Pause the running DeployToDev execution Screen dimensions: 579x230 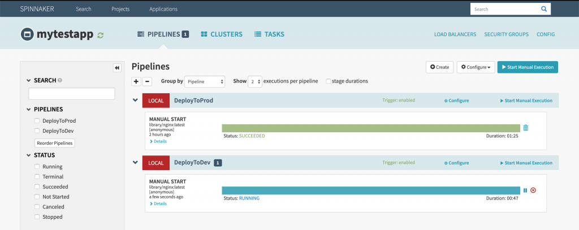[525, 190]
